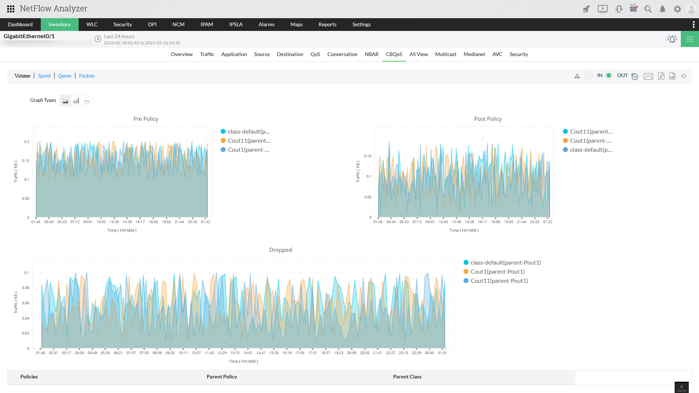Viewport: 699px width, 393px height.
Task: Open the vertical three-dot overflow menu
Action: click(x=694, y=24)
